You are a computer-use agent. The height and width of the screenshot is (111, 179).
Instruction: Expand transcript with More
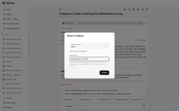point(145,64)
